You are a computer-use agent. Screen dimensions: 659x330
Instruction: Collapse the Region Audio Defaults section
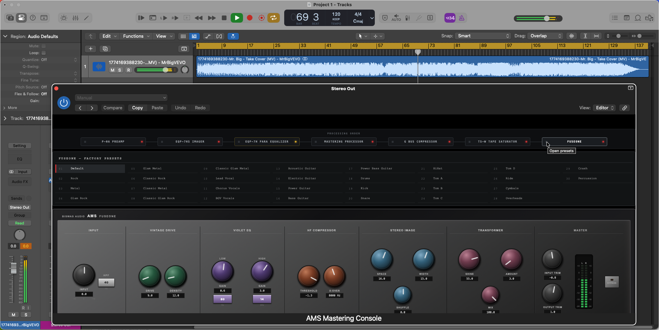(x=5, y=36)
